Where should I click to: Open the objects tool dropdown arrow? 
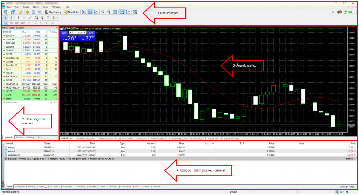(x=57, y=18)
